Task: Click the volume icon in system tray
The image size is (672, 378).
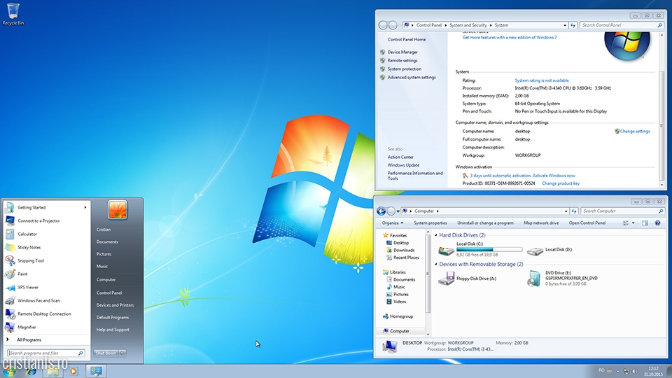Action: [635, 371]
